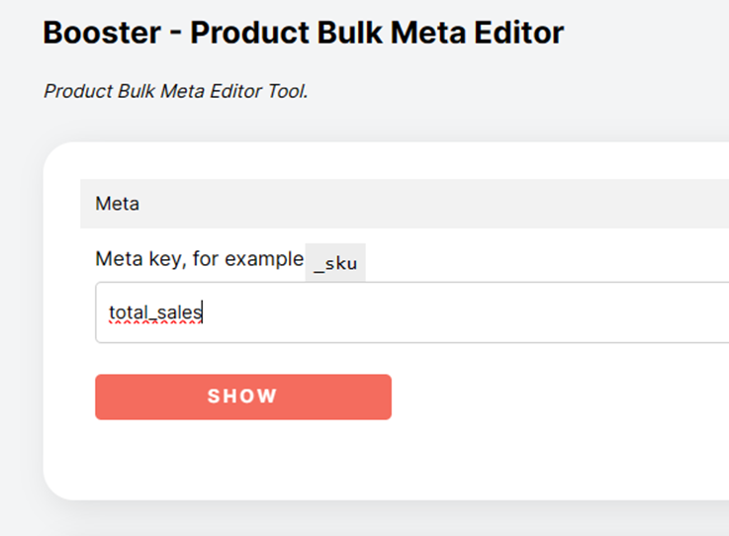Click the empty space inside the input after total_sales
This screenshot has height=536, width=729.
coord(465,313)
